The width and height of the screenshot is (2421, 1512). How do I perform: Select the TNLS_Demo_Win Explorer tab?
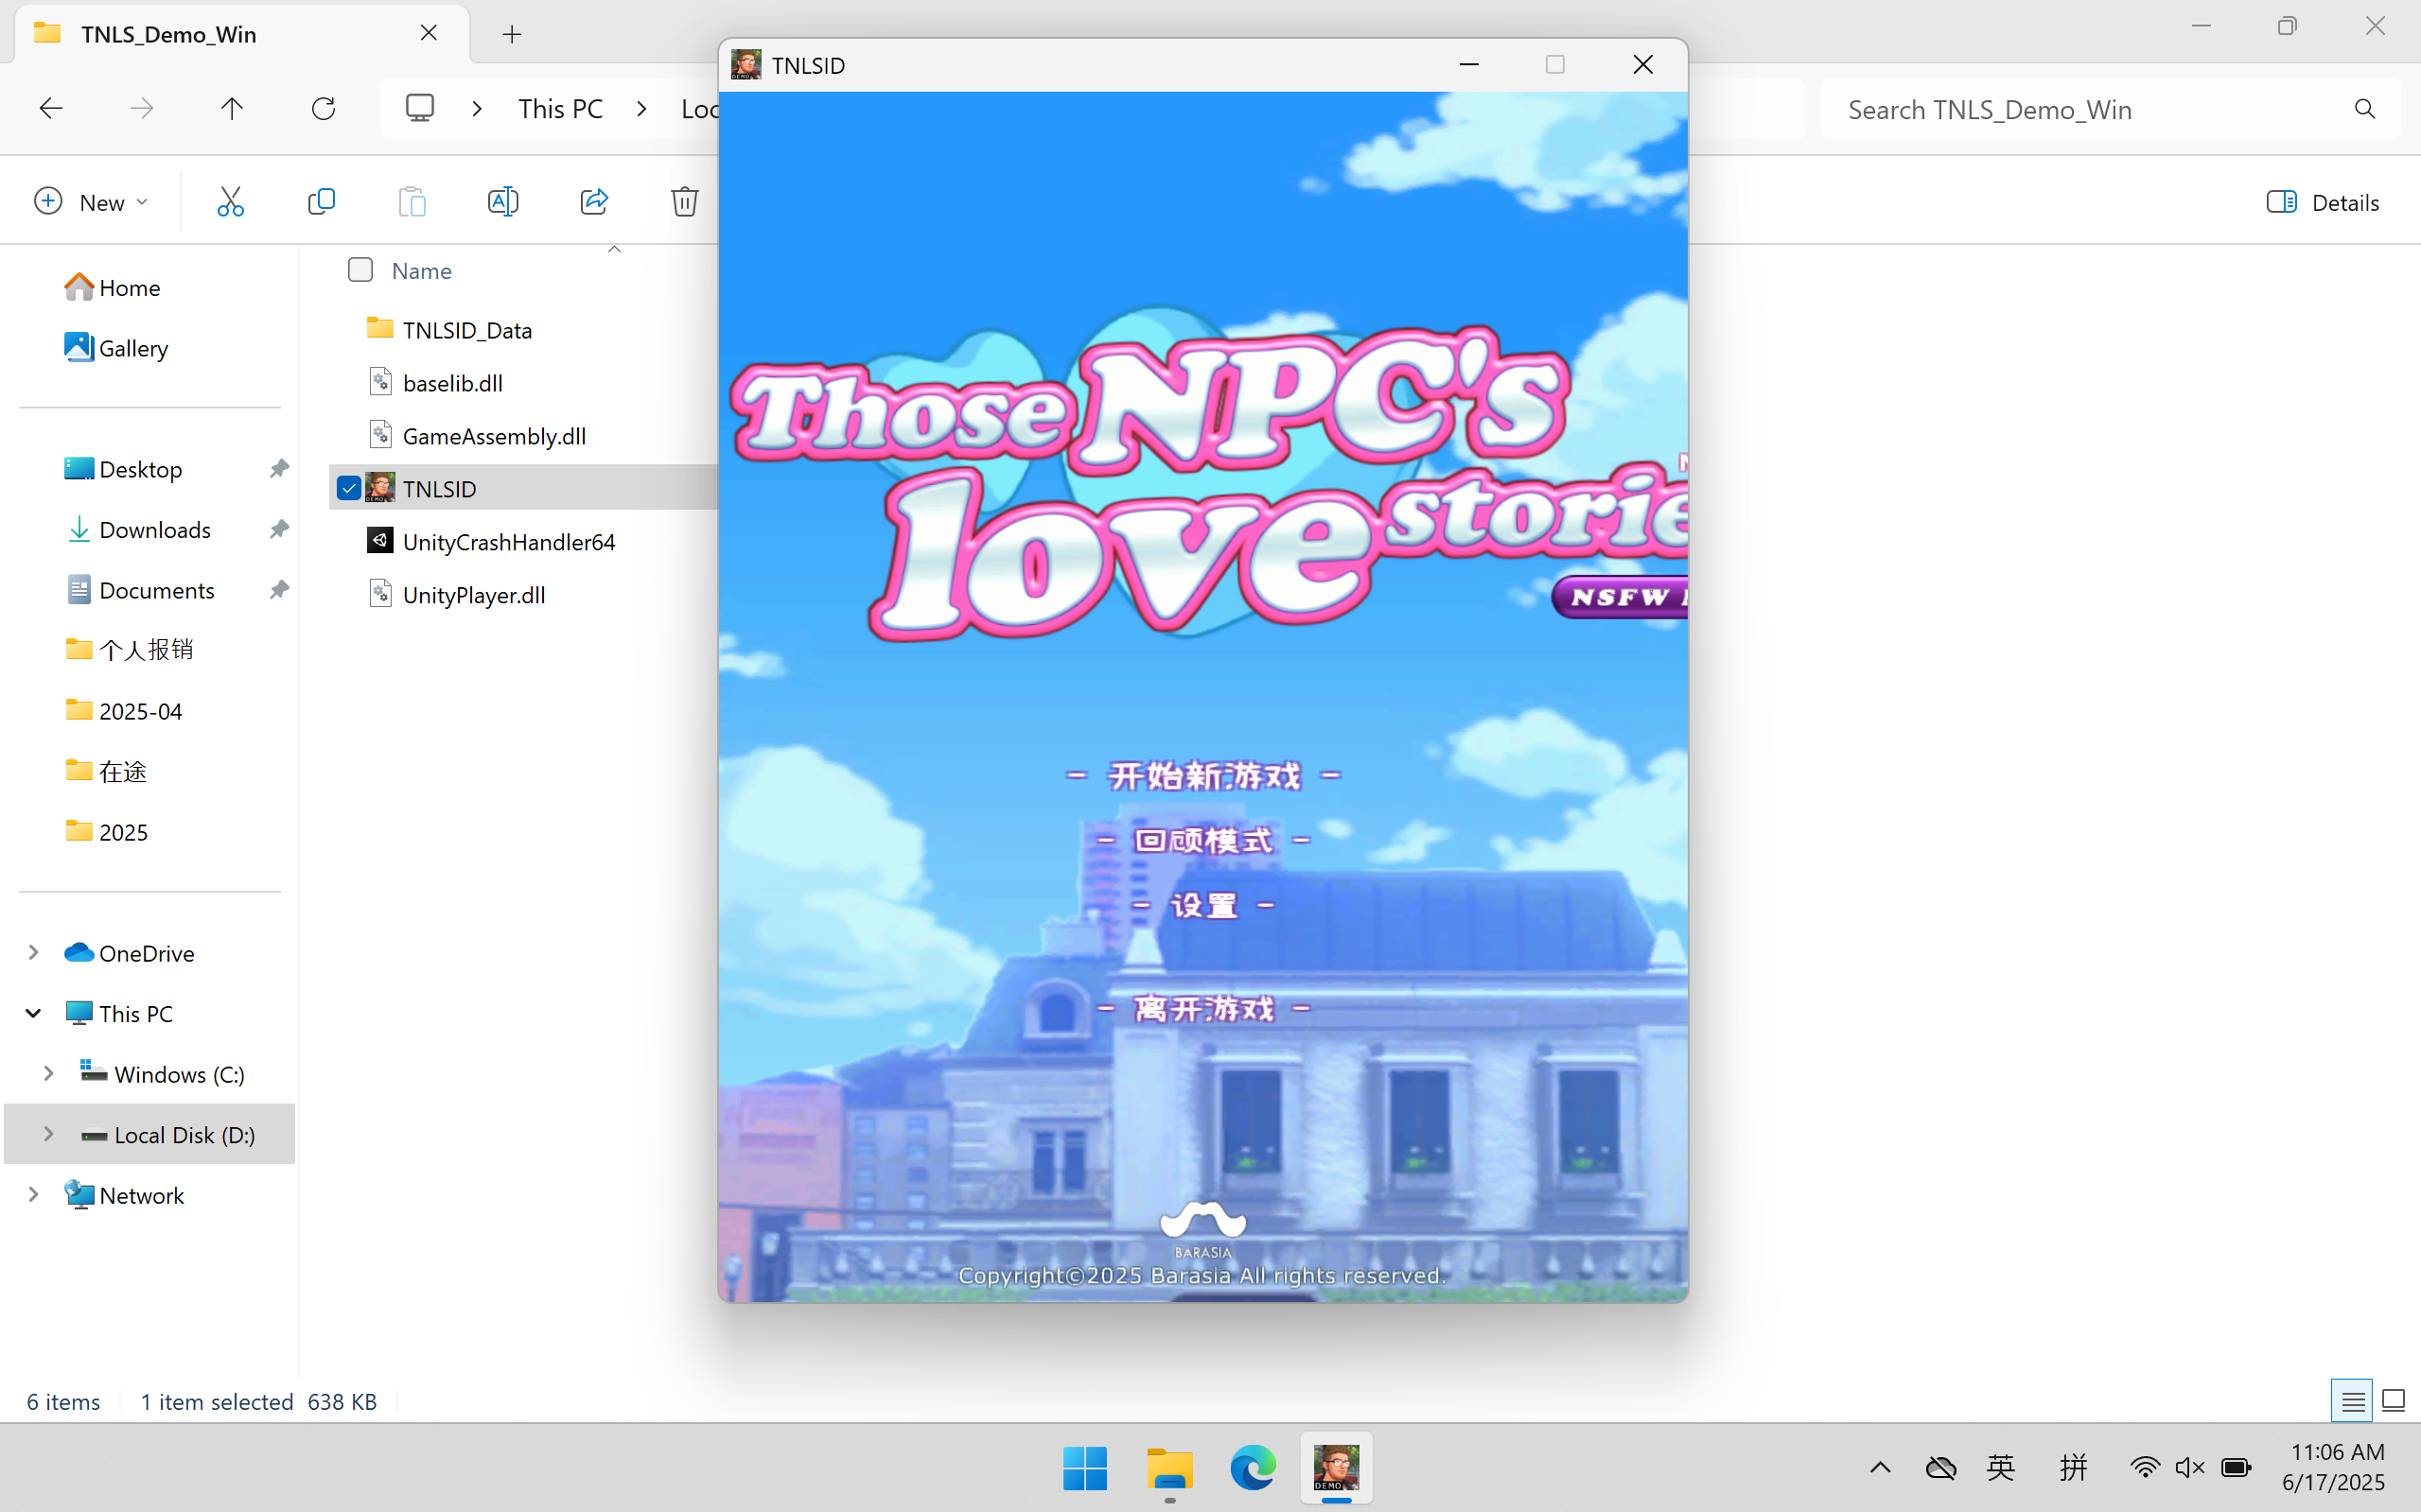242,34
